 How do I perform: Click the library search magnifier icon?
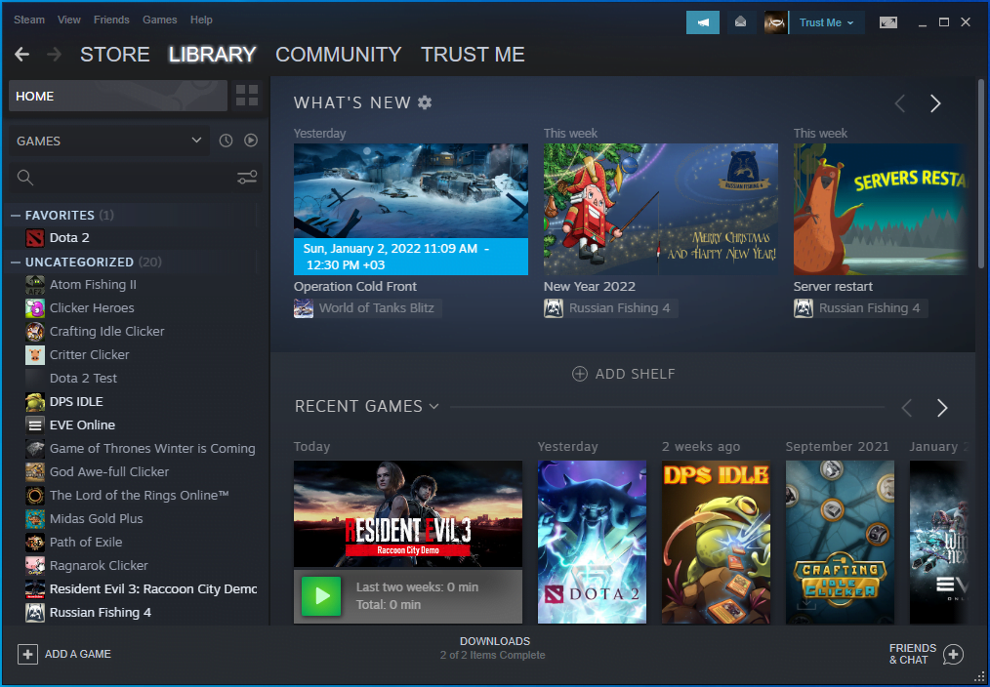25,178
